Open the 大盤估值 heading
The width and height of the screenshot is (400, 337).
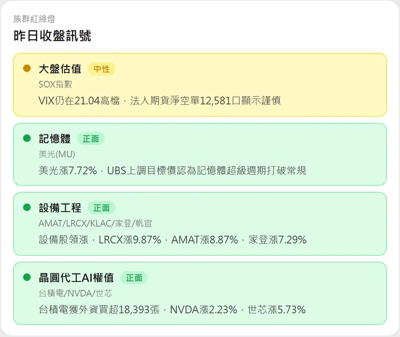pos(60,69)
